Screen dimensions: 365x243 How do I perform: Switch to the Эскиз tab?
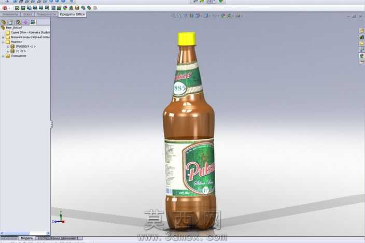click(27, 15)
